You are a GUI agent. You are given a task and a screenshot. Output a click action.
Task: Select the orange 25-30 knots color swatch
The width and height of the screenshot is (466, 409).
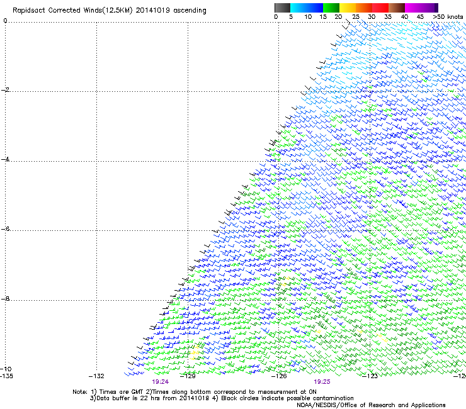[364, 8]
